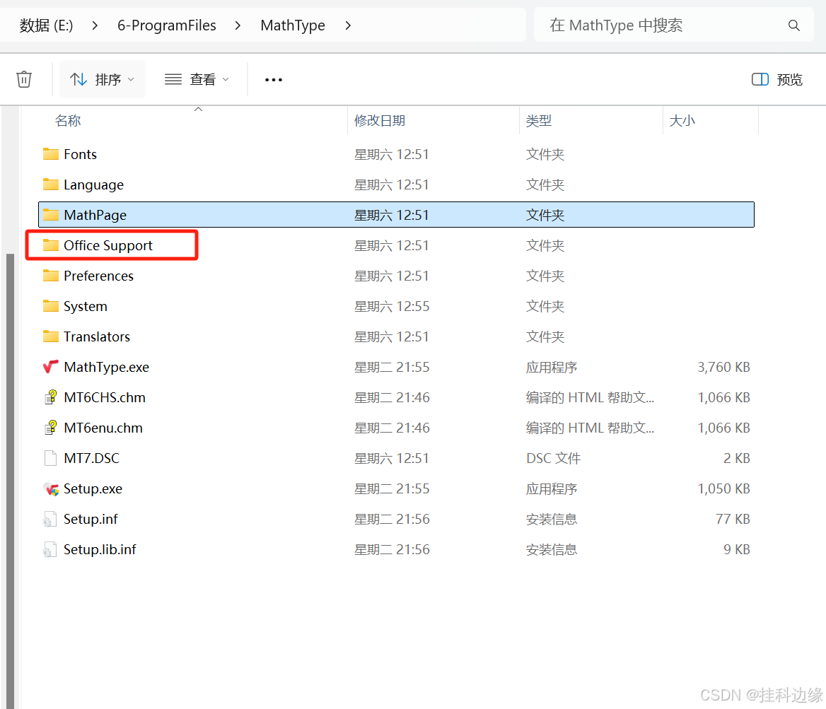Expand chevron after 数据 (E:) breadcrumb
The width and height of the screenshot is (826, 709).
click(95, 25)
